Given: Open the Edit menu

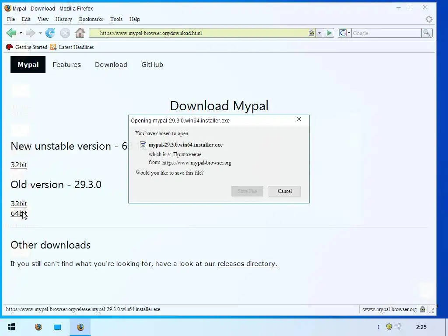Looking at the screenshot, I should (26, 19).
